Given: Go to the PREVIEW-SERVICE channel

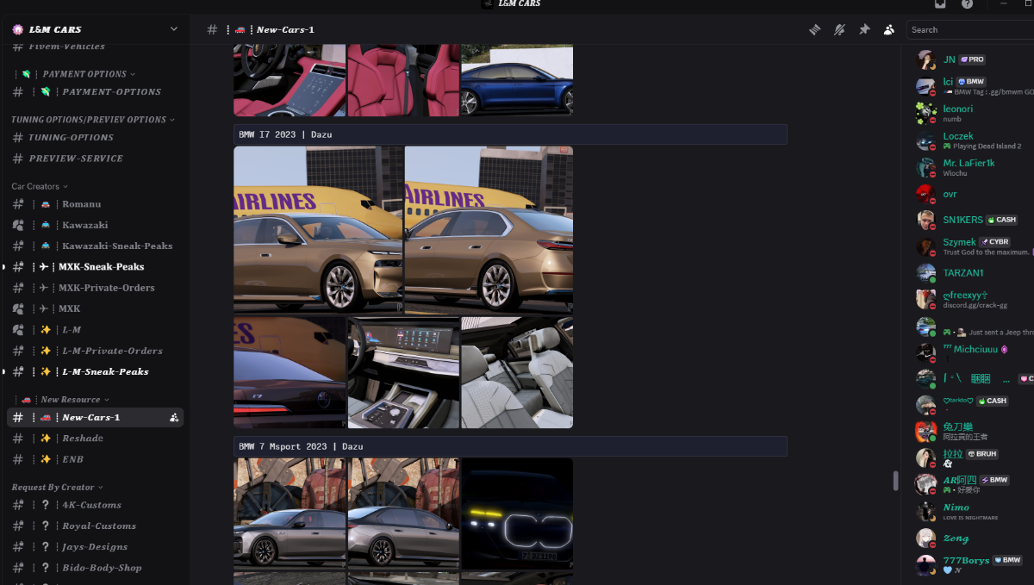Looking at the screenshot, I should (x=76, y=159).
